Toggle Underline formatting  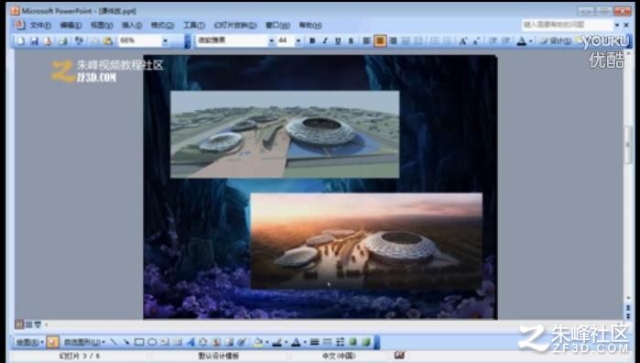coord(338,41)
